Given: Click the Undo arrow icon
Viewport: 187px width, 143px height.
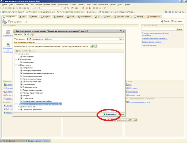Looking at the screenshot, I should click(x=32, y=8).
